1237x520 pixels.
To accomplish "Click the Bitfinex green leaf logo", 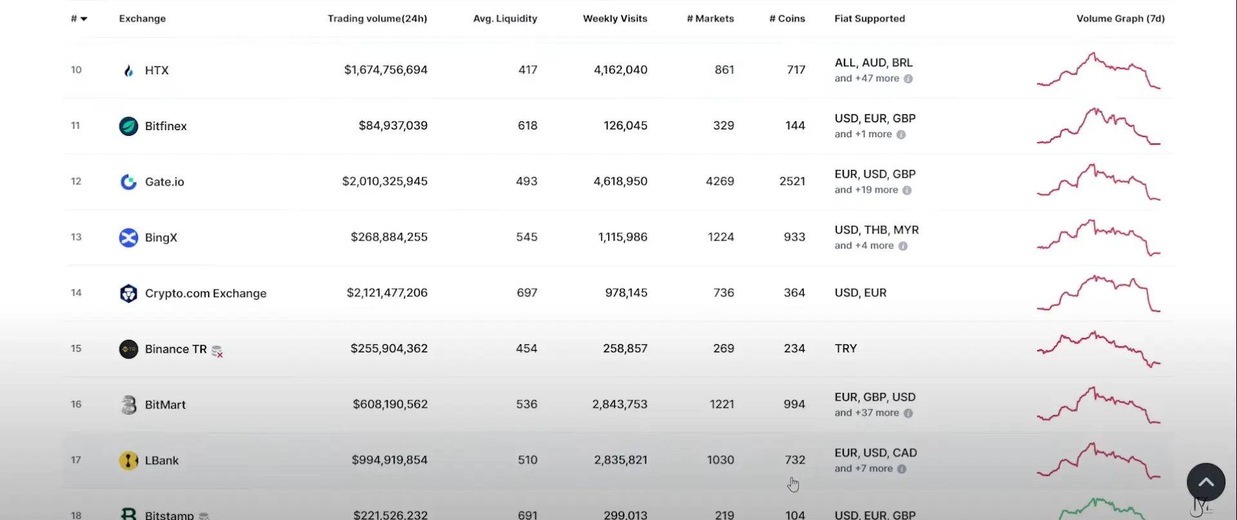I will (129, 126).
